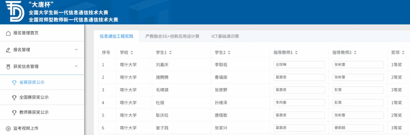Select the 信息通信工程实践 tab
410x135 pixels.
[x=116, y=36]
